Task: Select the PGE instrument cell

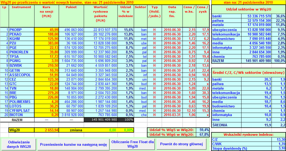Action: [x=22, y=48]
